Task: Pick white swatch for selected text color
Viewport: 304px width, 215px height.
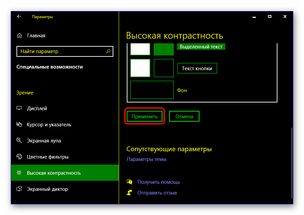Action: point(140,49)
